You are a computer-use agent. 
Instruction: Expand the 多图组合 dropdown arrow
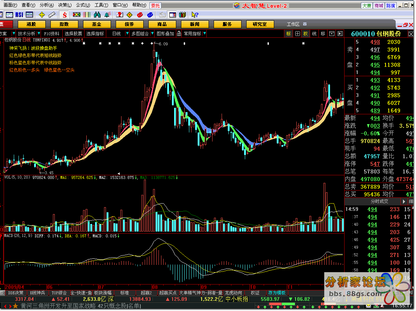(x=152, y=33)
